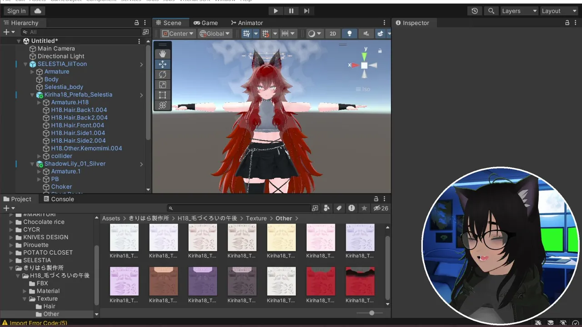The width and height of the screenshot is (582, 327).
Task: Click the Inspector lock icon
Action: [567, 23]
